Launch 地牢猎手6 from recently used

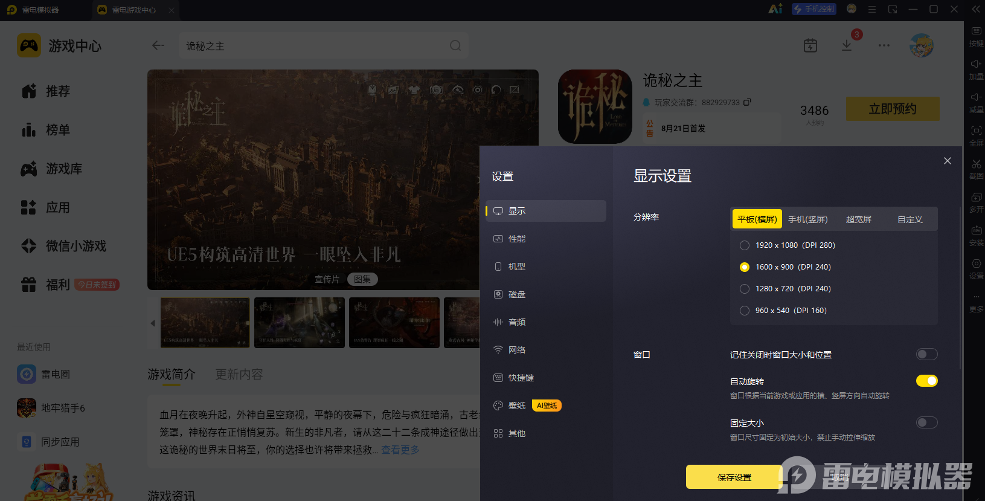(51, 408)
